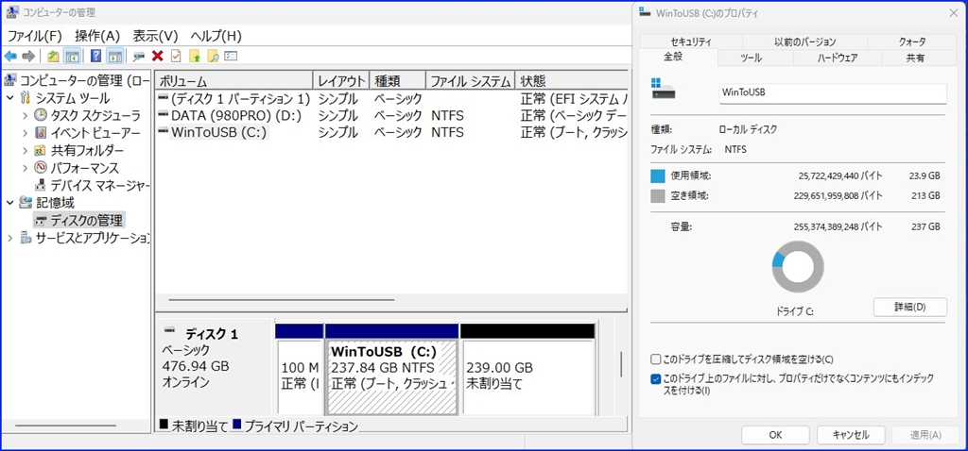Switch to the Previous Versions (以前のバージョン) tab
Image resolution: width=968 pixels, height=451 pixels.
(805, 42)
